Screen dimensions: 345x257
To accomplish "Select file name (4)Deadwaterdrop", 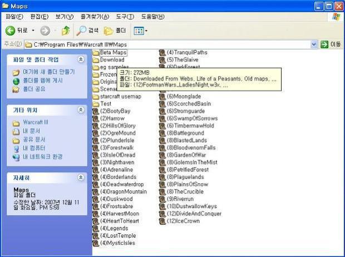I will (122, 184).
